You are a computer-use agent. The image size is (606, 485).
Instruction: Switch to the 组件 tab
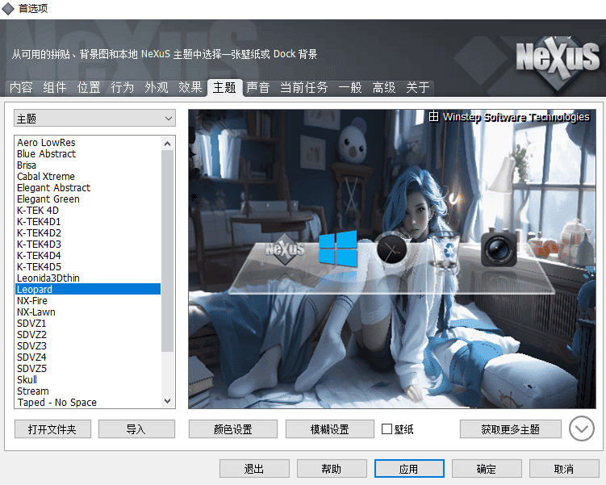click(55, 87)
